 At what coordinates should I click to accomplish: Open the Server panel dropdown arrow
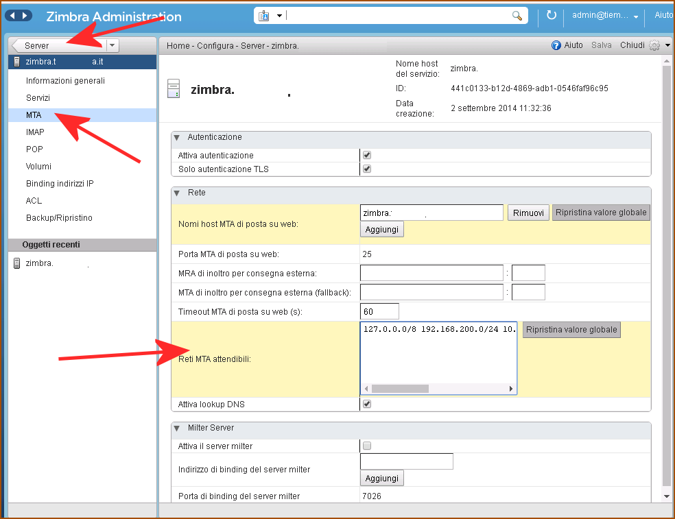click(x=112, y=45)
